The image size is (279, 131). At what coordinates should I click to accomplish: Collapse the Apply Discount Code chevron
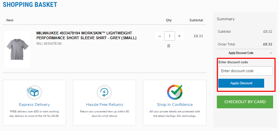point(271,53)
